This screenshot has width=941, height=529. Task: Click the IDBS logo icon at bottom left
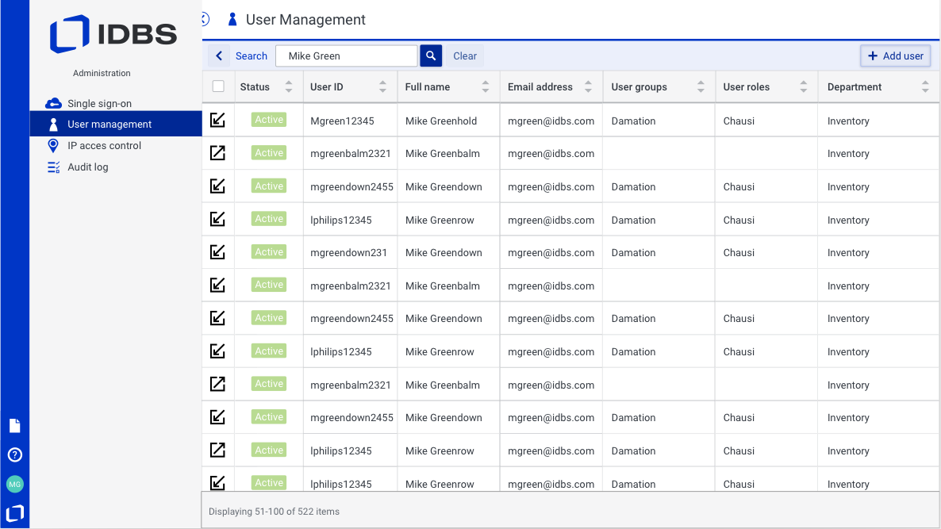click(14, 513)
